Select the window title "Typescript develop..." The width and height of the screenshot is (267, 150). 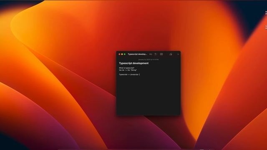[x=137, y=54]
